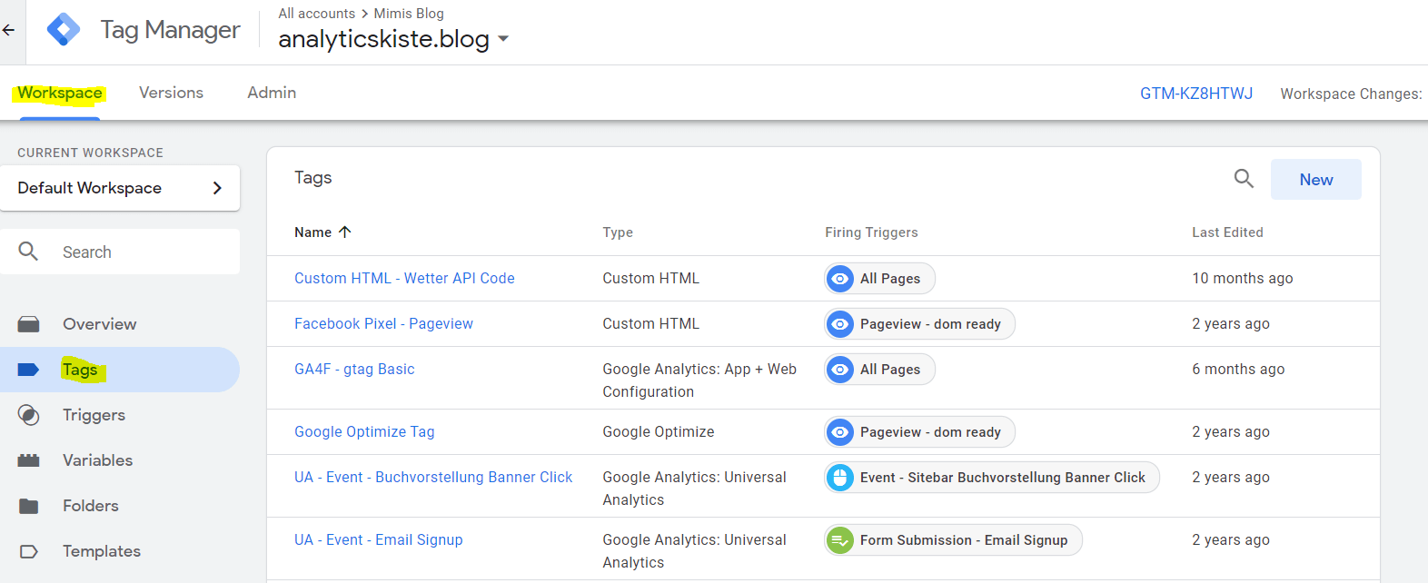Image resolution: width=1428 pixels, height=583 pixels.
Task: Click the Triggers icon in sidebar
Action: (x=29, y=415)
